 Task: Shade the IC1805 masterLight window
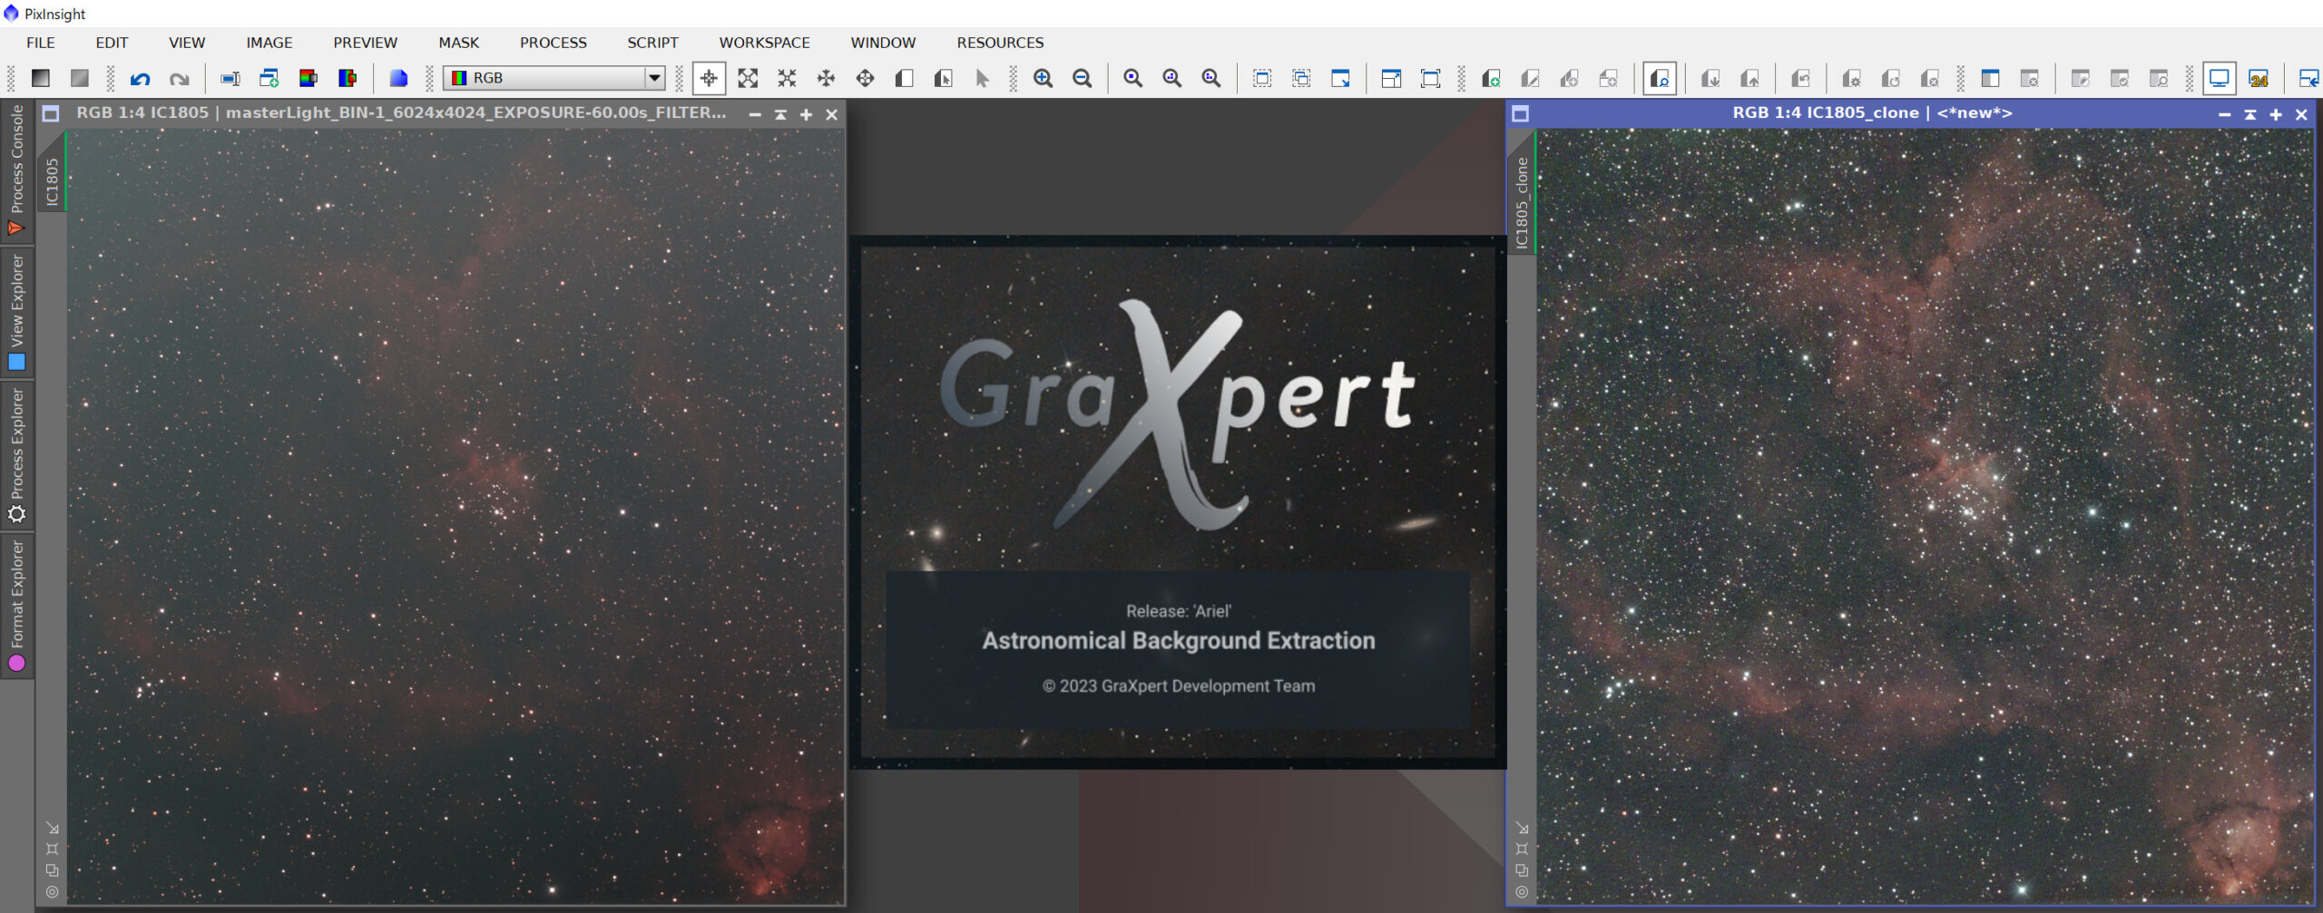(x=779, y=114)
